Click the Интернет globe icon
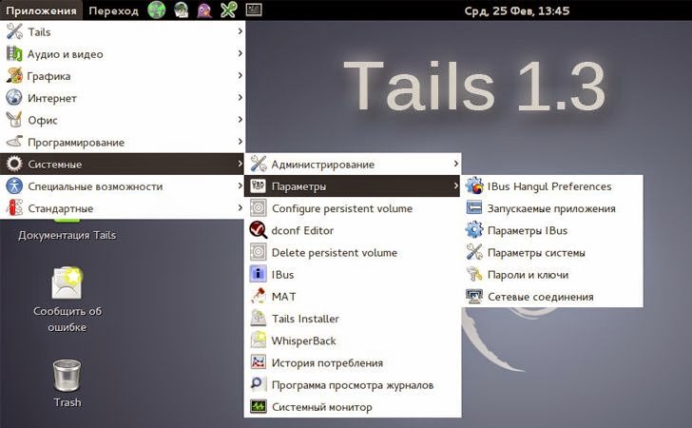The width and height of the screenshot is (692, 428). [x=13, y=98]
